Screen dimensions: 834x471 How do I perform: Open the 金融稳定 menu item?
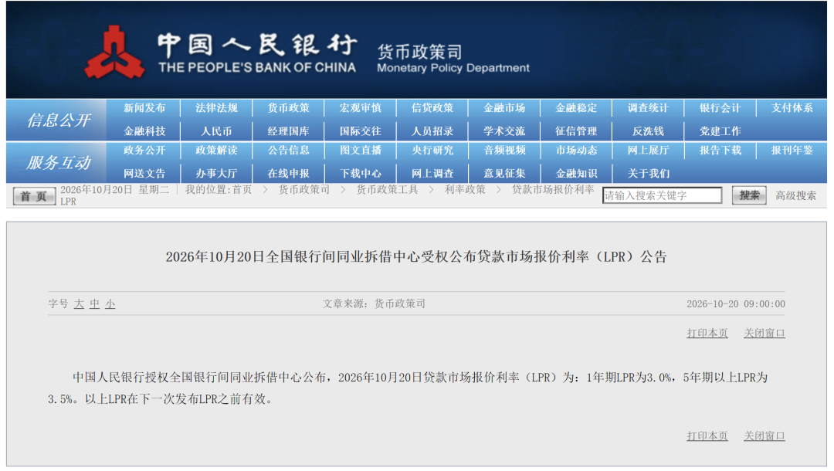pyautogui.click(x=576, y=108)
